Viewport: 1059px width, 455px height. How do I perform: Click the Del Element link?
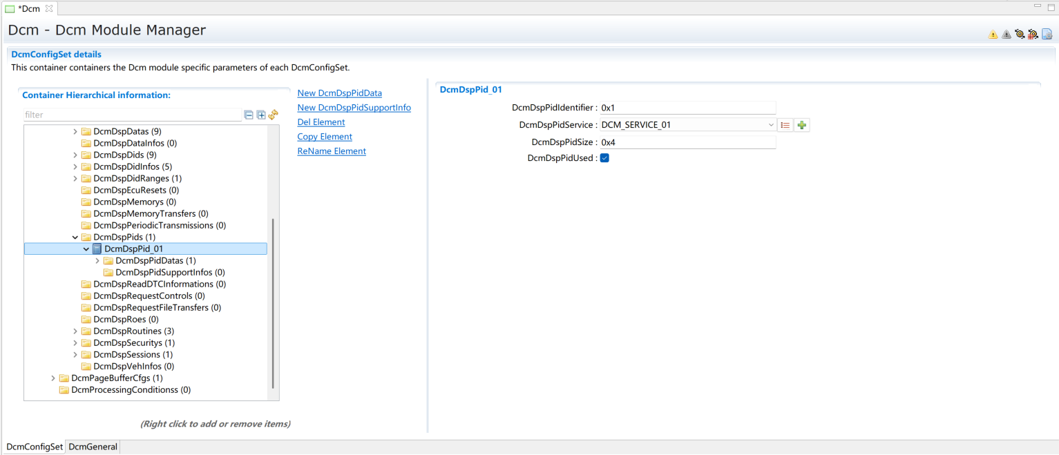click(321, 122)
